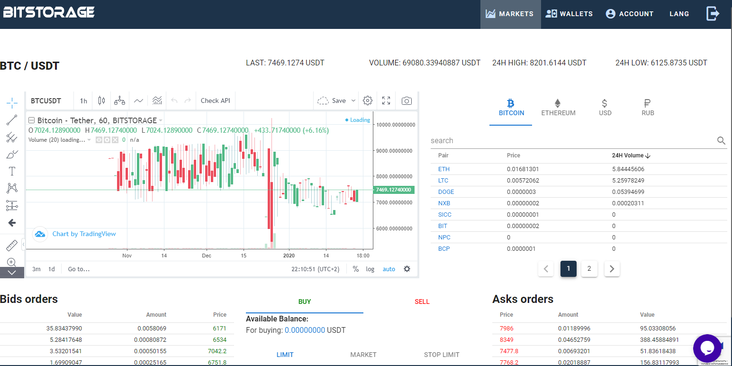The height and width of the screenshot is (366, 732).
Task: Select the BITCOIN market tab
Action: tap(511, 108)
